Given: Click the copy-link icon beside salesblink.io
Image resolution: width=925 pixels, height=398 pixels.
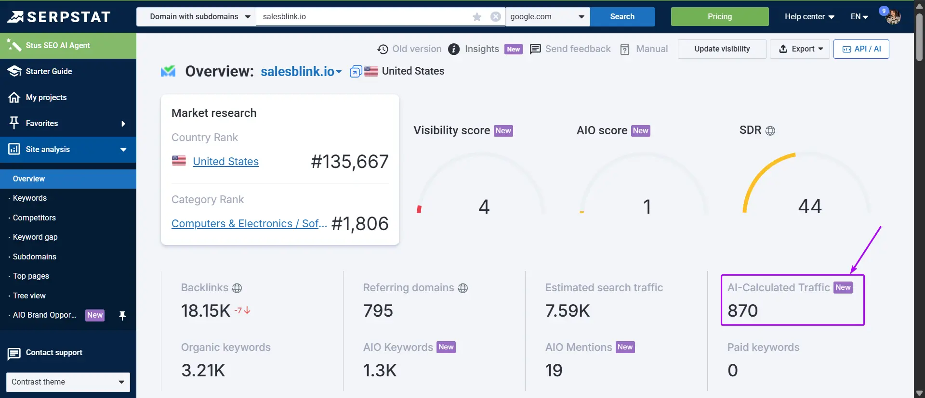Looking at the screenshot, I should pos(356,72).
